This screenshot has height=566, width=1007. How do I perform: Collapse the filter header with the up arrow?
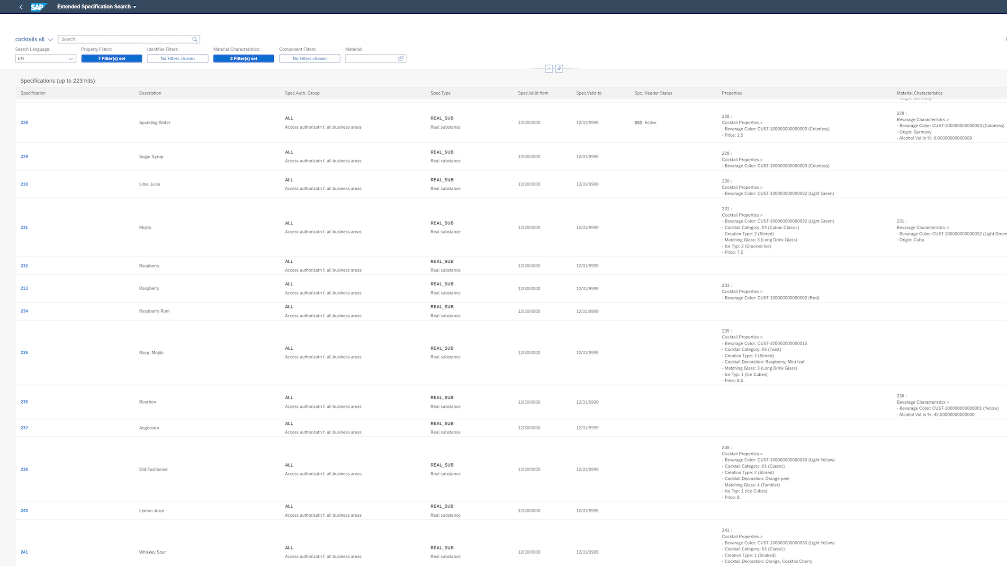pyautogui.click(x=548, y=69)
